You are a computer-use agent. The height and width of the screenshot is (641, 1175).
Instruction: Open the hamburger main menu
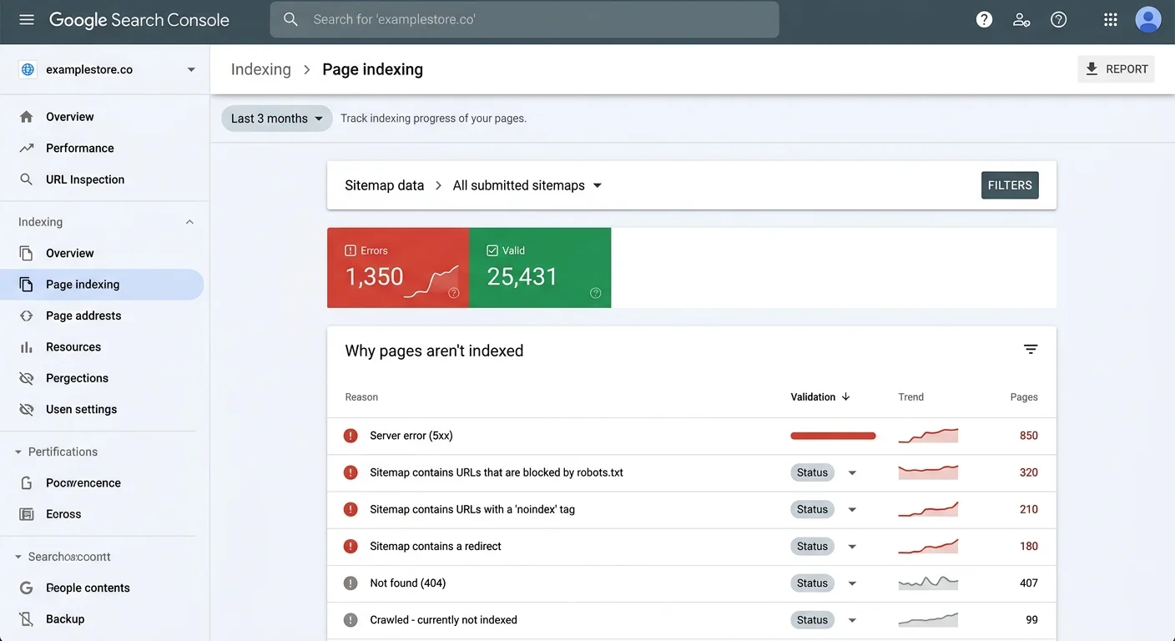27,19
